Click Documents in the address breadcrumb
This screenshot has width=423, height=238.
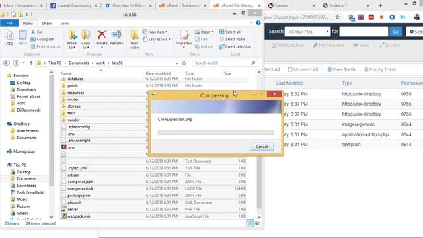79,63
